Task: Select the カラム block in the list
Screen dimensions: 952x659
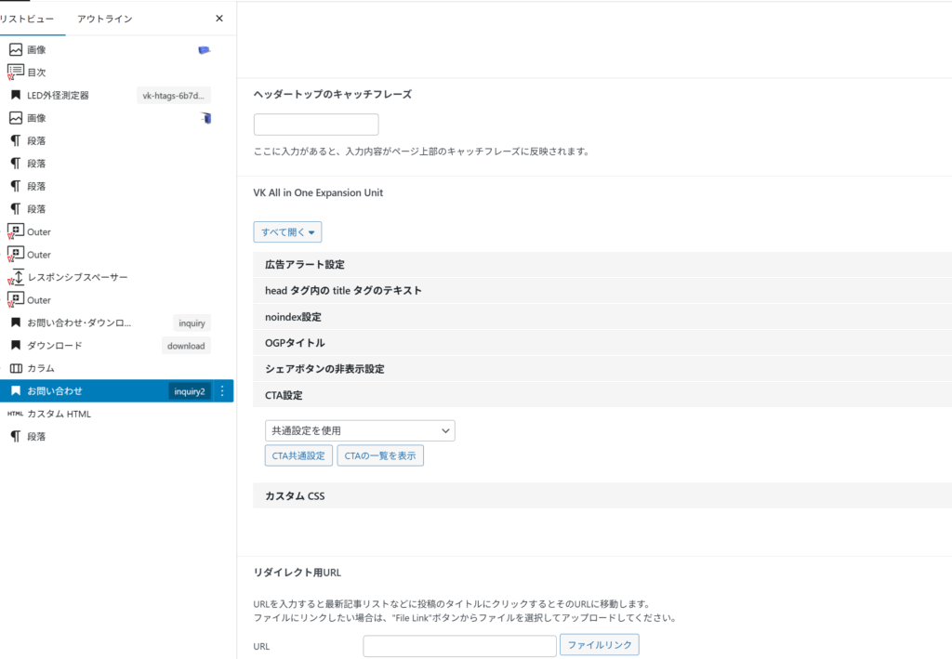Action: (x=41, y=368)
